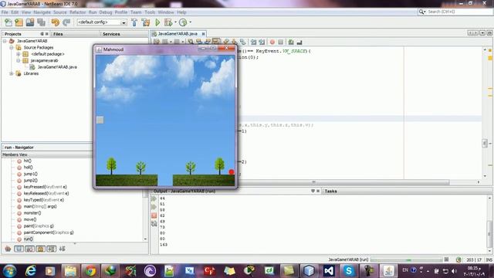Click the Save All toolbar icon
494x278 pixels.
pyautogui.click(x=41, y=22)
